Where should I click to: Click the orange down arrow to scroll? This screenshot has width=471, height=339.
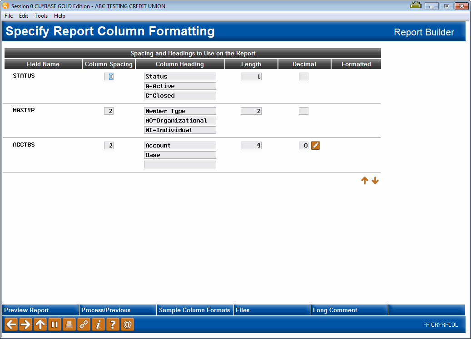(x=375, y=180)
